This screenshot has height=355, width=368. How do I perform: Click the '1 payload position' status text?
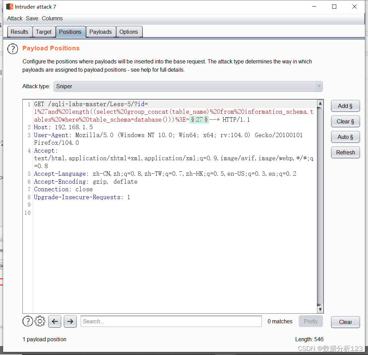pyautogui.click(x=44, y=339)
